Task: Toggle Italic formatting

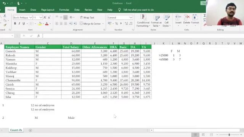Action: (19, 24)
